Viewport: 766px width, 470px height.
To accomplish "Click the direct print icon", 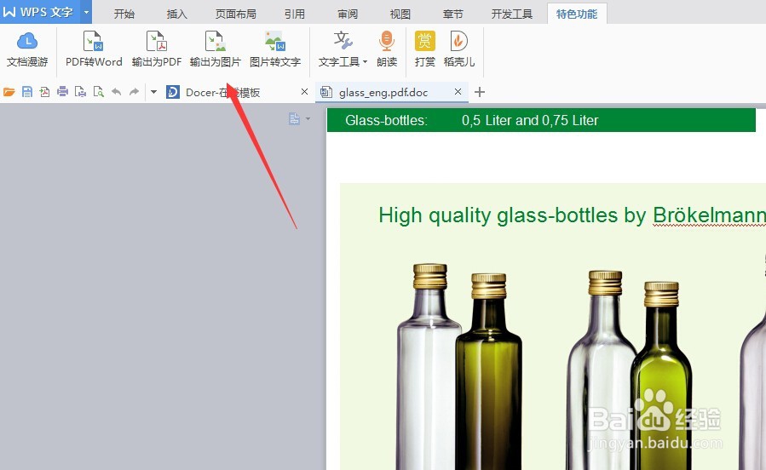I will pos(80,92).
